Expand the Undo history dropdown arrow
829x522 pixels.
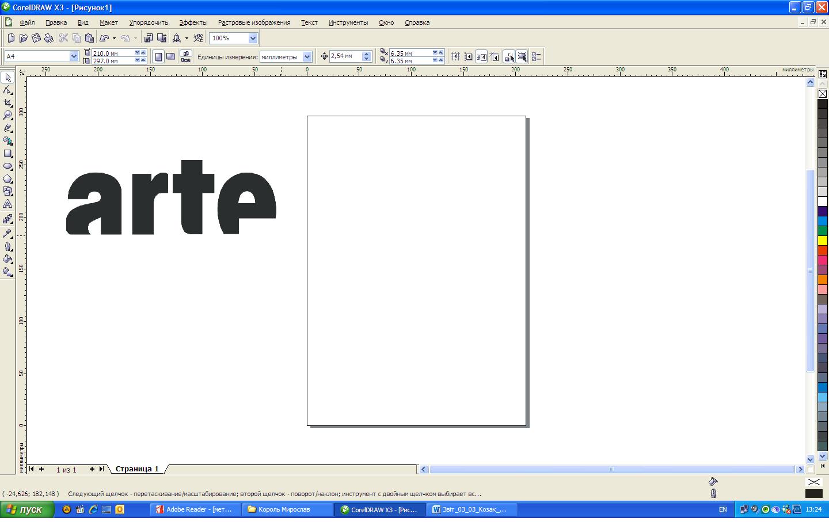click(x=114, y=38)
